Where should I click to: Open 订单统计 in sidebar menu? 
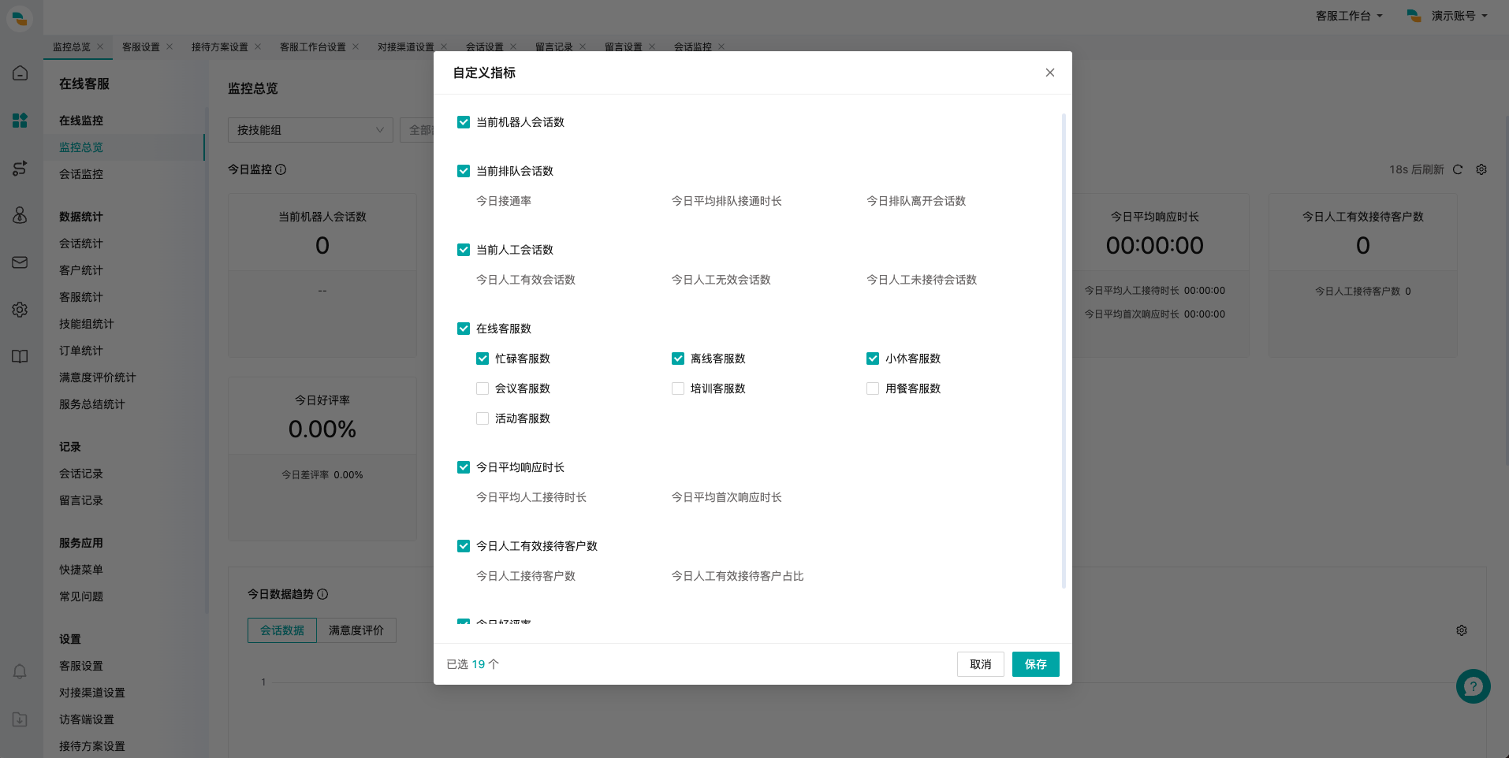81,351
